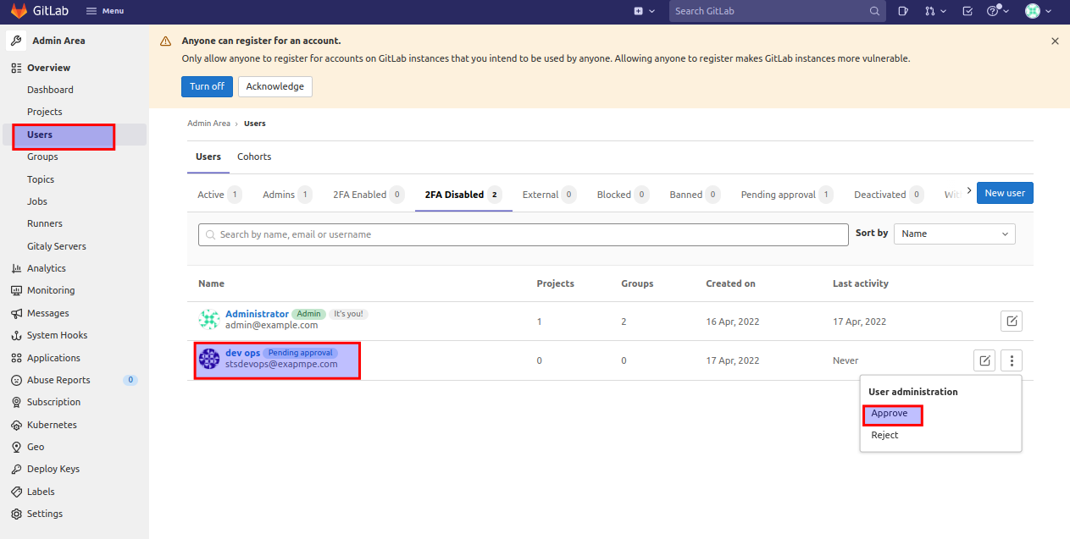Approve the pending user
Screen dimensions: 1070x539
coord(890,414)
